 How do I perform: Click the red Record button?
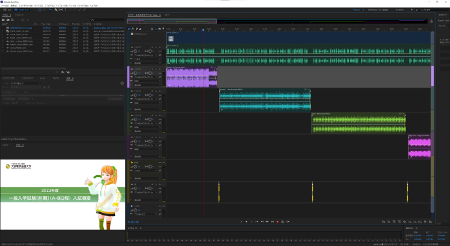[x=278, y=222]
